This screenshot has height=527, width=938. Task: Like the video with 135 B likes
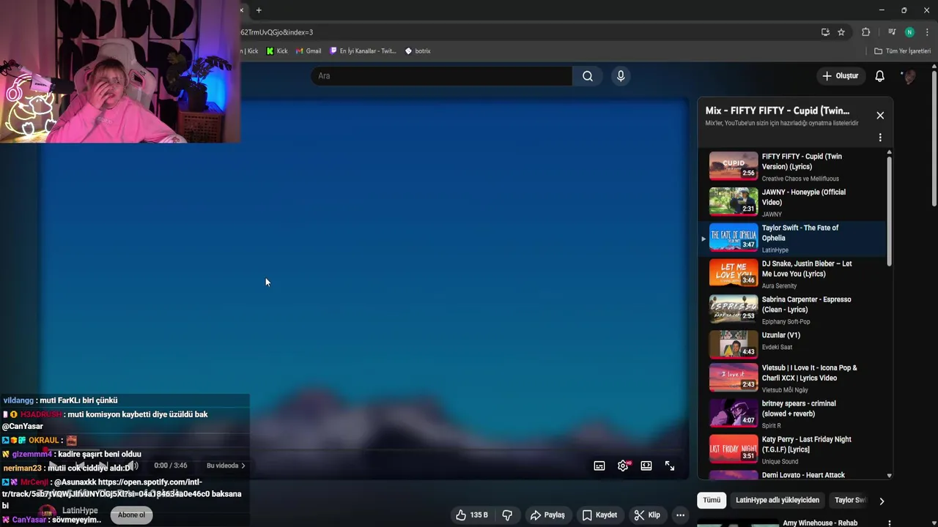pyautogui.click(x=471, y=515)
